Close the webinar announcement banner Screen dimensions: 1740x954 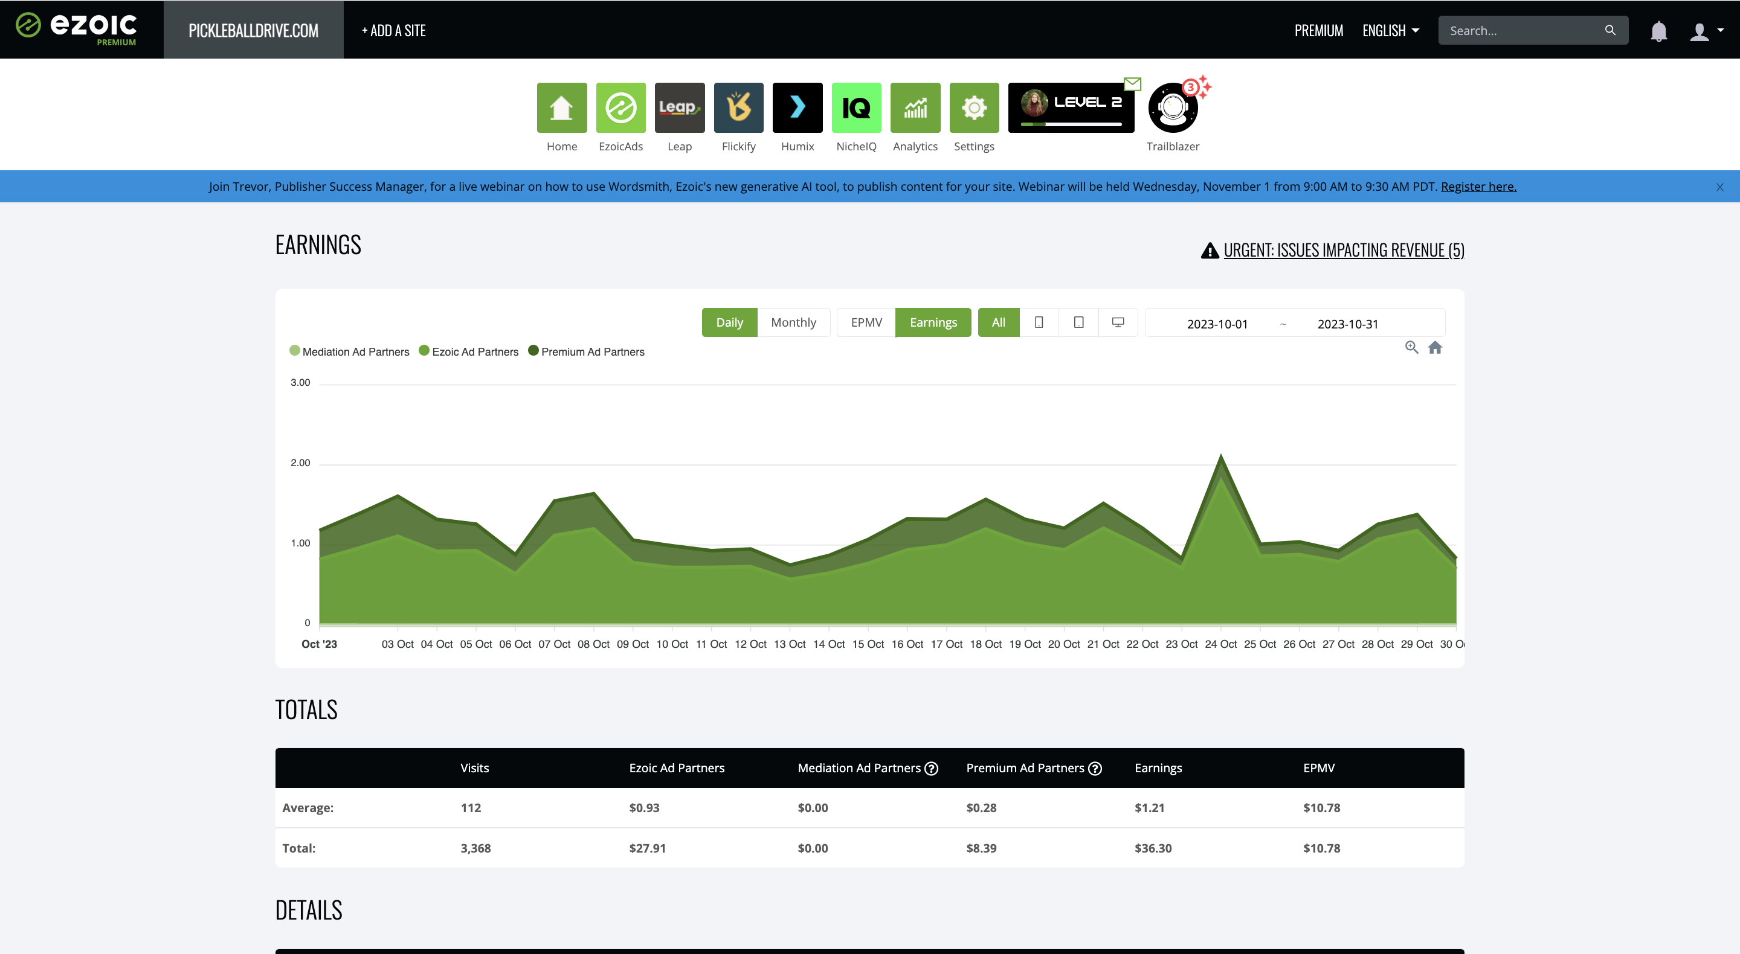(1719, 187)
